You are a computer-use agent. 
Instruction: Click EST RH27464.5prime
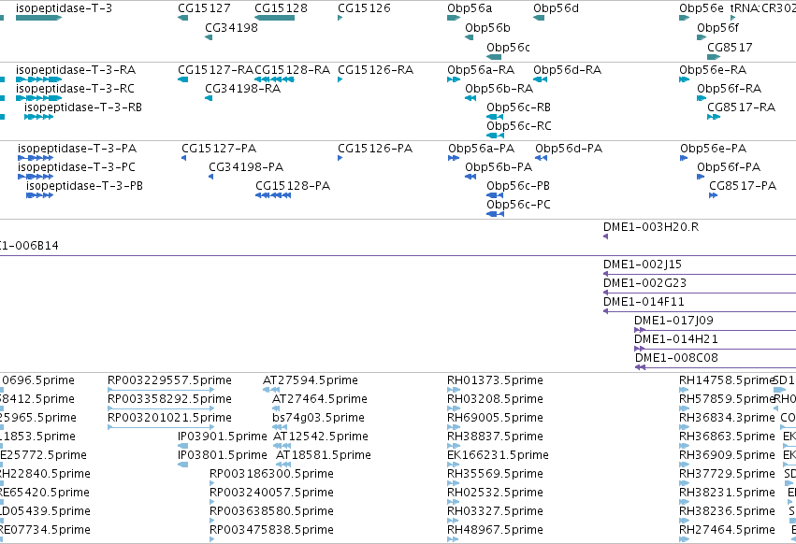point(727,530)
